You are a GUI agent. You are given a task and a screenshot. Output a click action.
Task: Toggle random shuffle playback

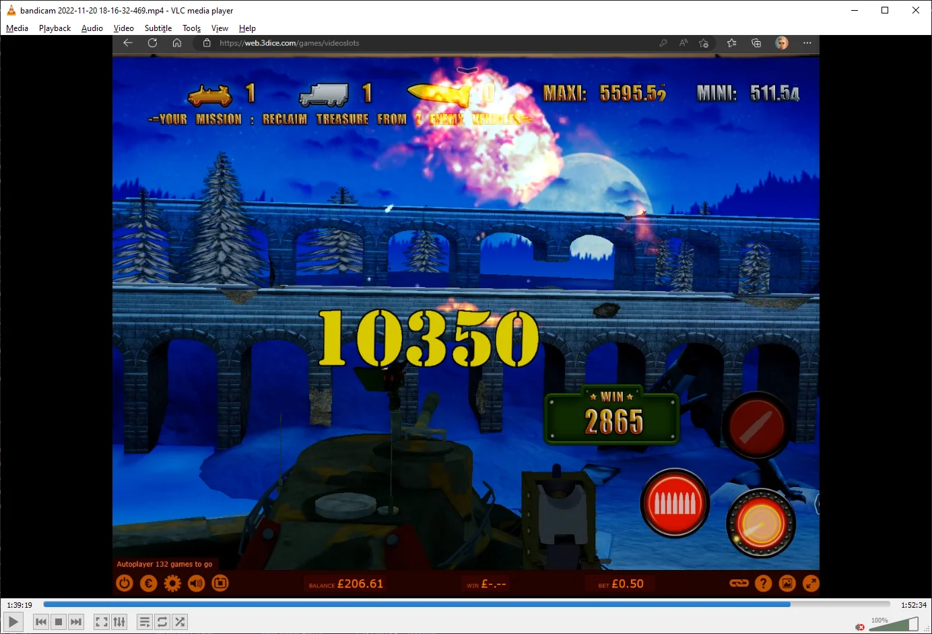[180, 622]
